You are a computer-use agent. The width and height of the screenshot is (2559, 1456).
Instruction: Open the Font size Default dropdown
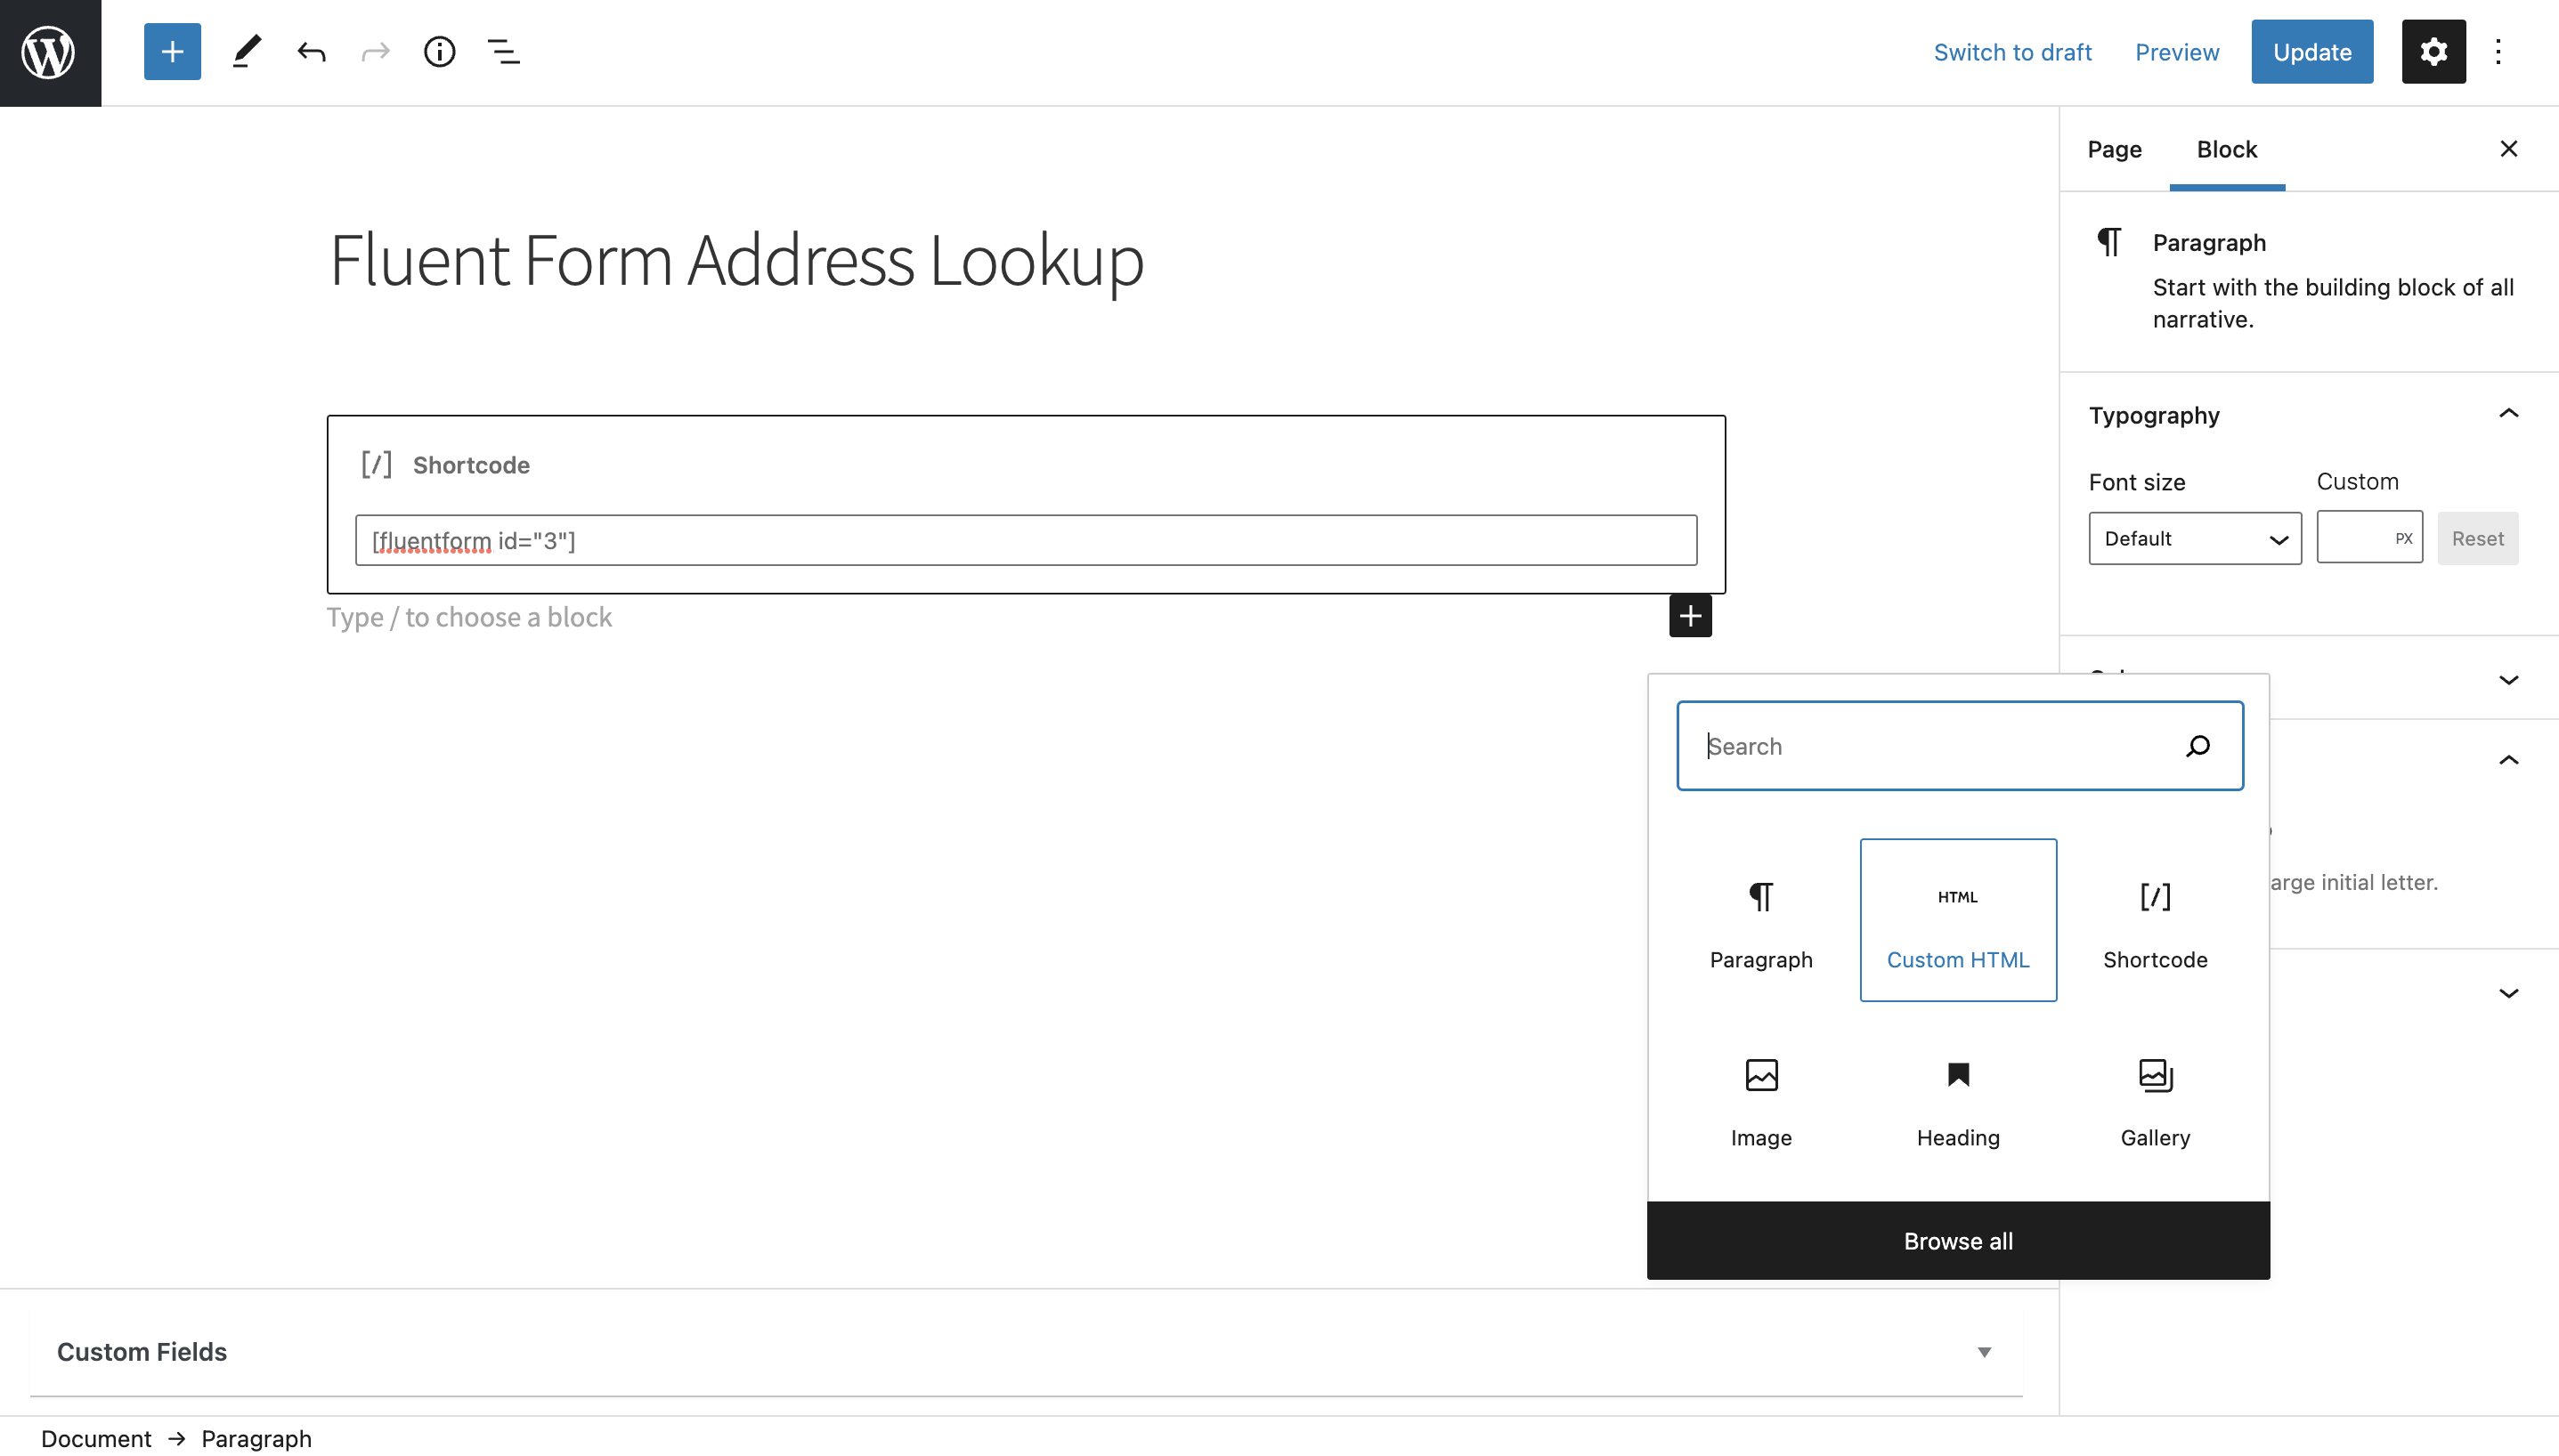[x=2194, y=538]
